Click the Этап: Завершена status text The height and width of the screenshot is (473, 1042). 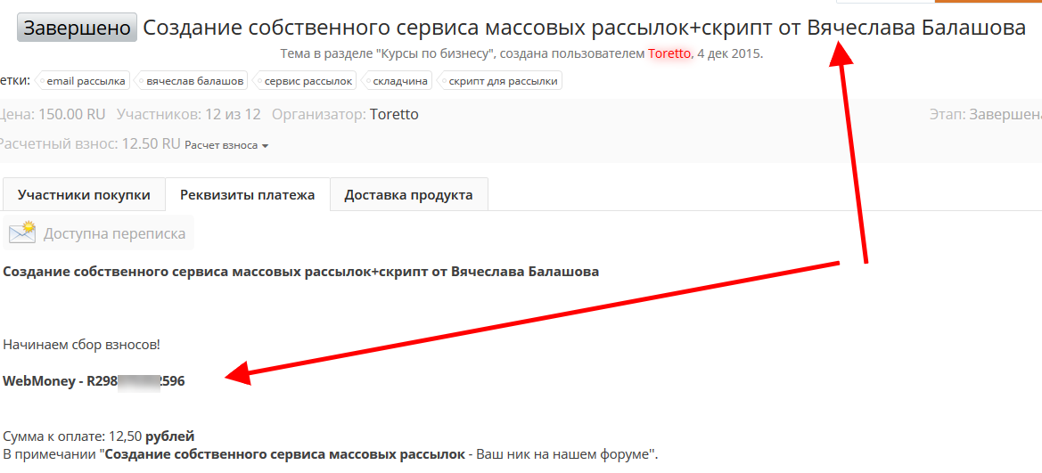[986, 114]
